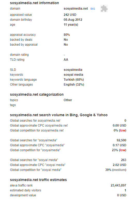Click the Other topics value
This screenshot has width=131, height=201.
(68, 100)
